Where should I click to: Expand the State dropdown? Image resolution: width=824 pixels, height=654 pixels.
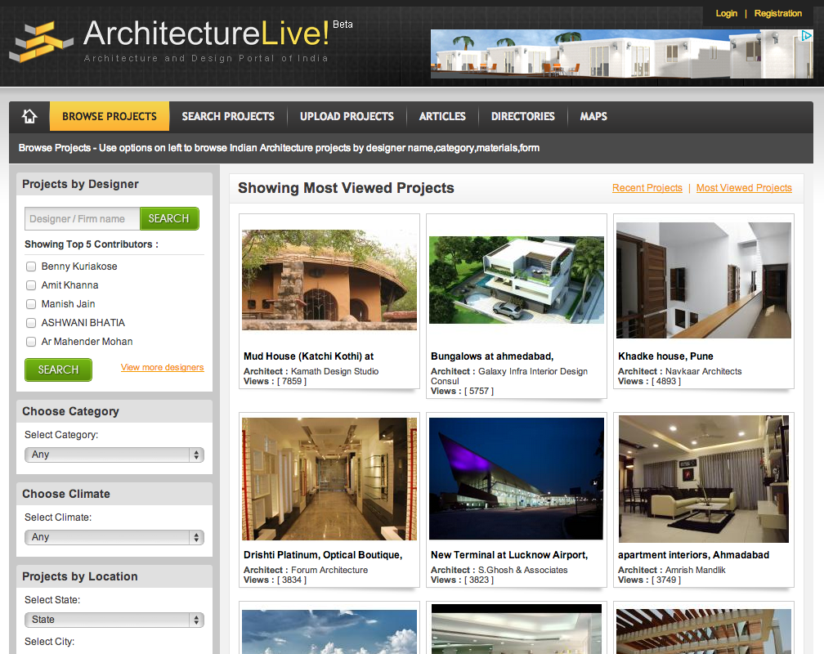click(x=114, y=620)
